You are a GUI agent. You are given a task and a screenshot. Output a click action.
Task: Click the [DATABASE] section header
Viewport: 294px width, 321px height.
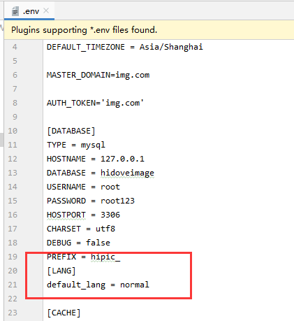point(71,131)
